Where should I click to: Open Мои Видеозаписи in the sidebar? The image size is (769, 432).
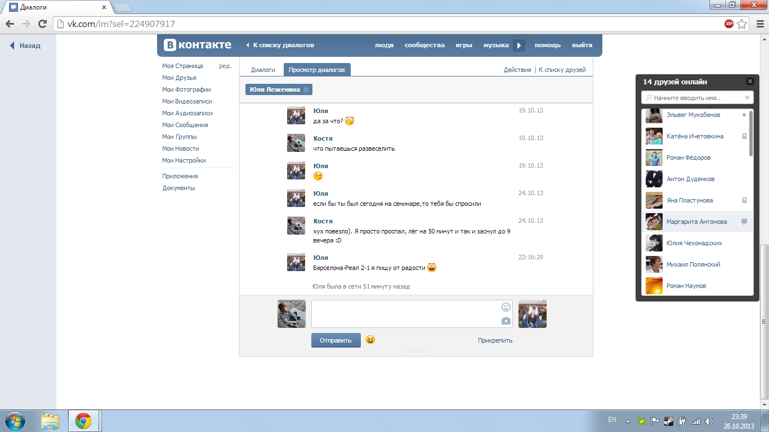coord(187,101)
